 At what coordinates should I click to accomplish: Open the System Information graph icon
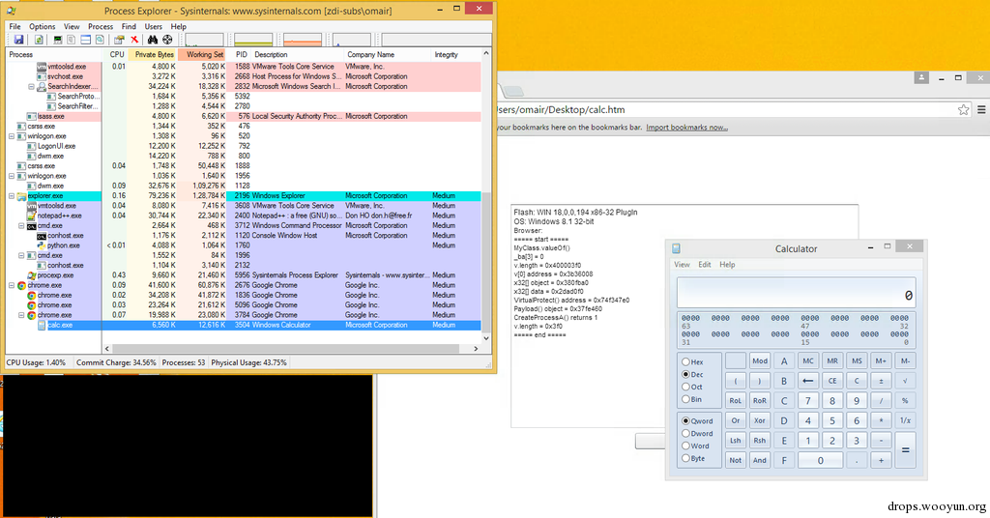click(57, 39)
